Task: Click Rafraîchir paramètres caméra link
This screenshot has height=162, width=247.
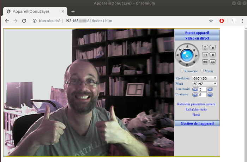Action: click(x=196, y=104)
